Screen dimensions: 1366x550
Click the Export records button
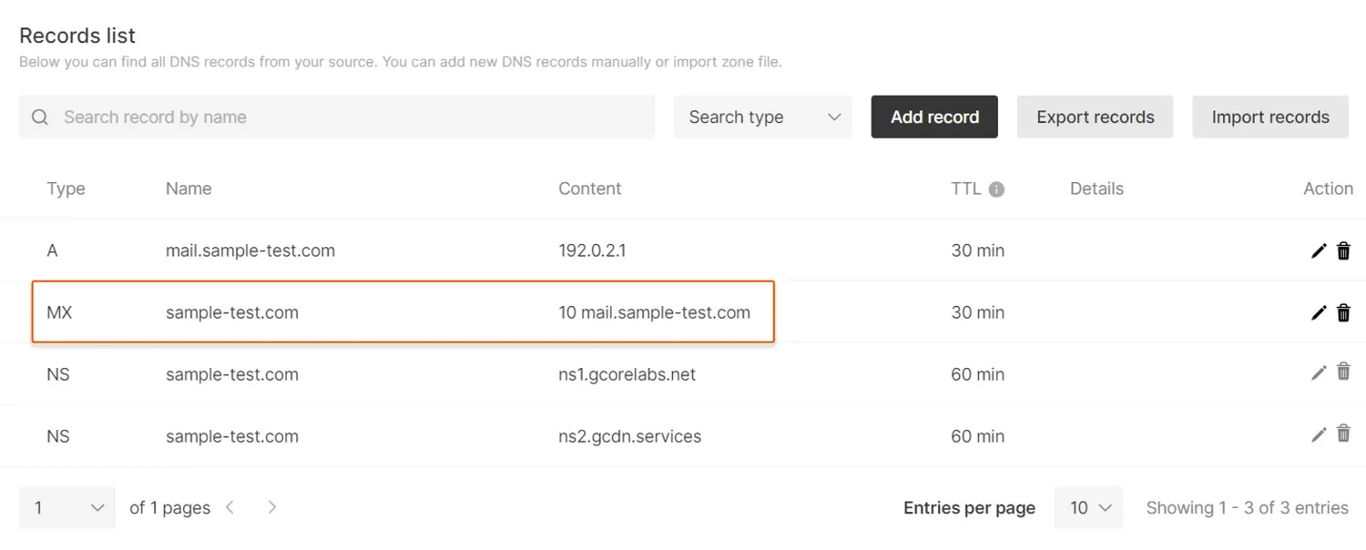pos(1095,117)
